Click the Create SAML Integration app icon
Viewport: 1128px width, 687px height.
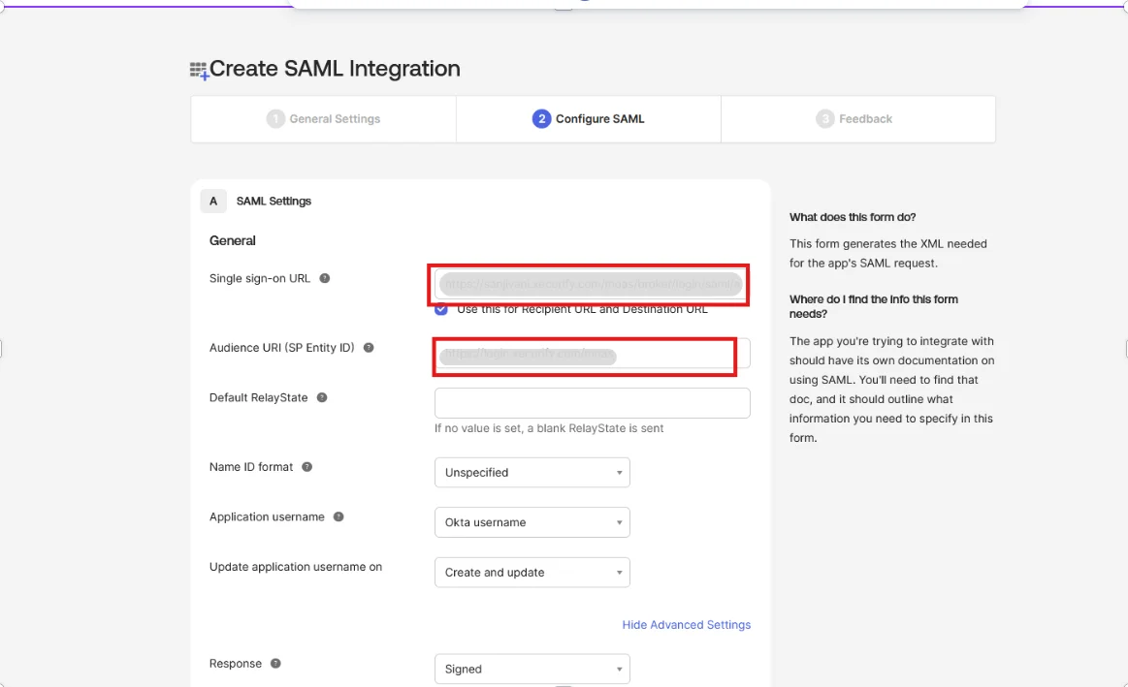click(x=197, y=69)
